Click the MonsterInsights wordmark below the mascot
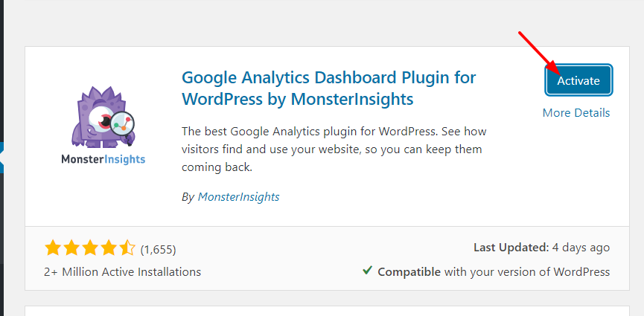 [103, 159]
